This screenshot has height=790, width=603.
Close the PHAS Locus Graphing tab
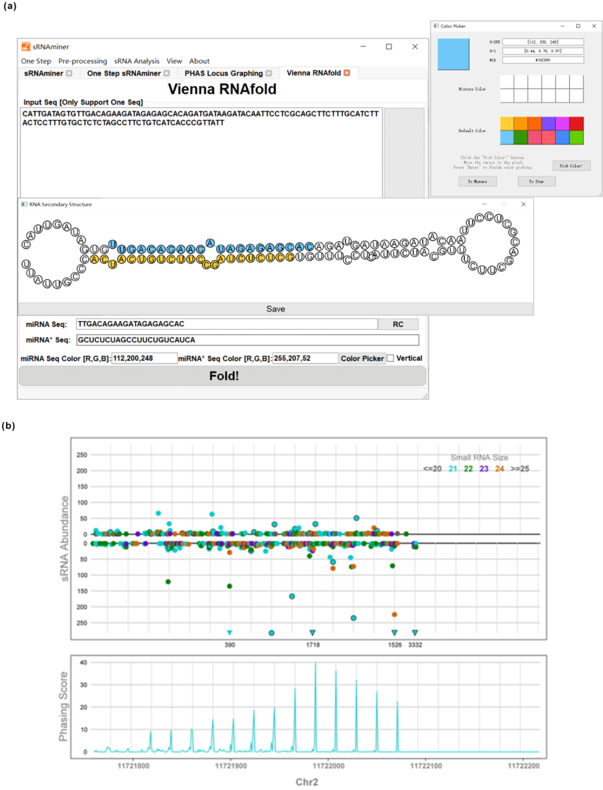(269, 74)
